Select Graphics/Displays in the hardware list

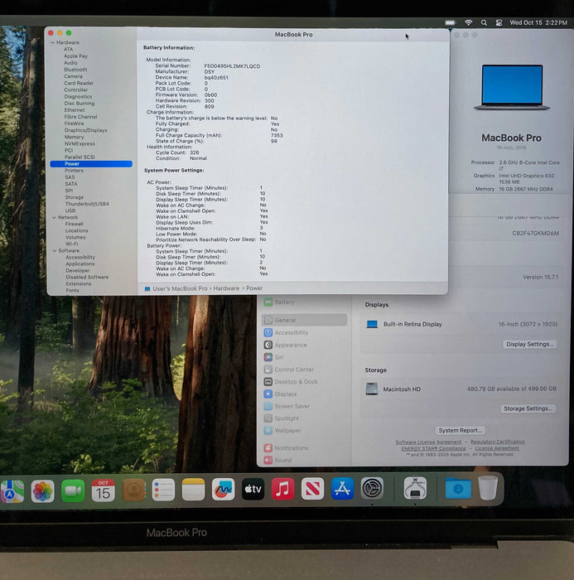(85, 130)
